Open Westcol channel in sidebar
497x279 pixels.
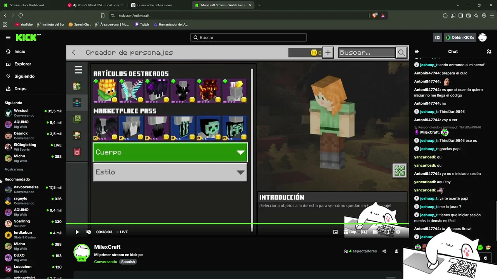pyautogui.click(x=33, y=113)
